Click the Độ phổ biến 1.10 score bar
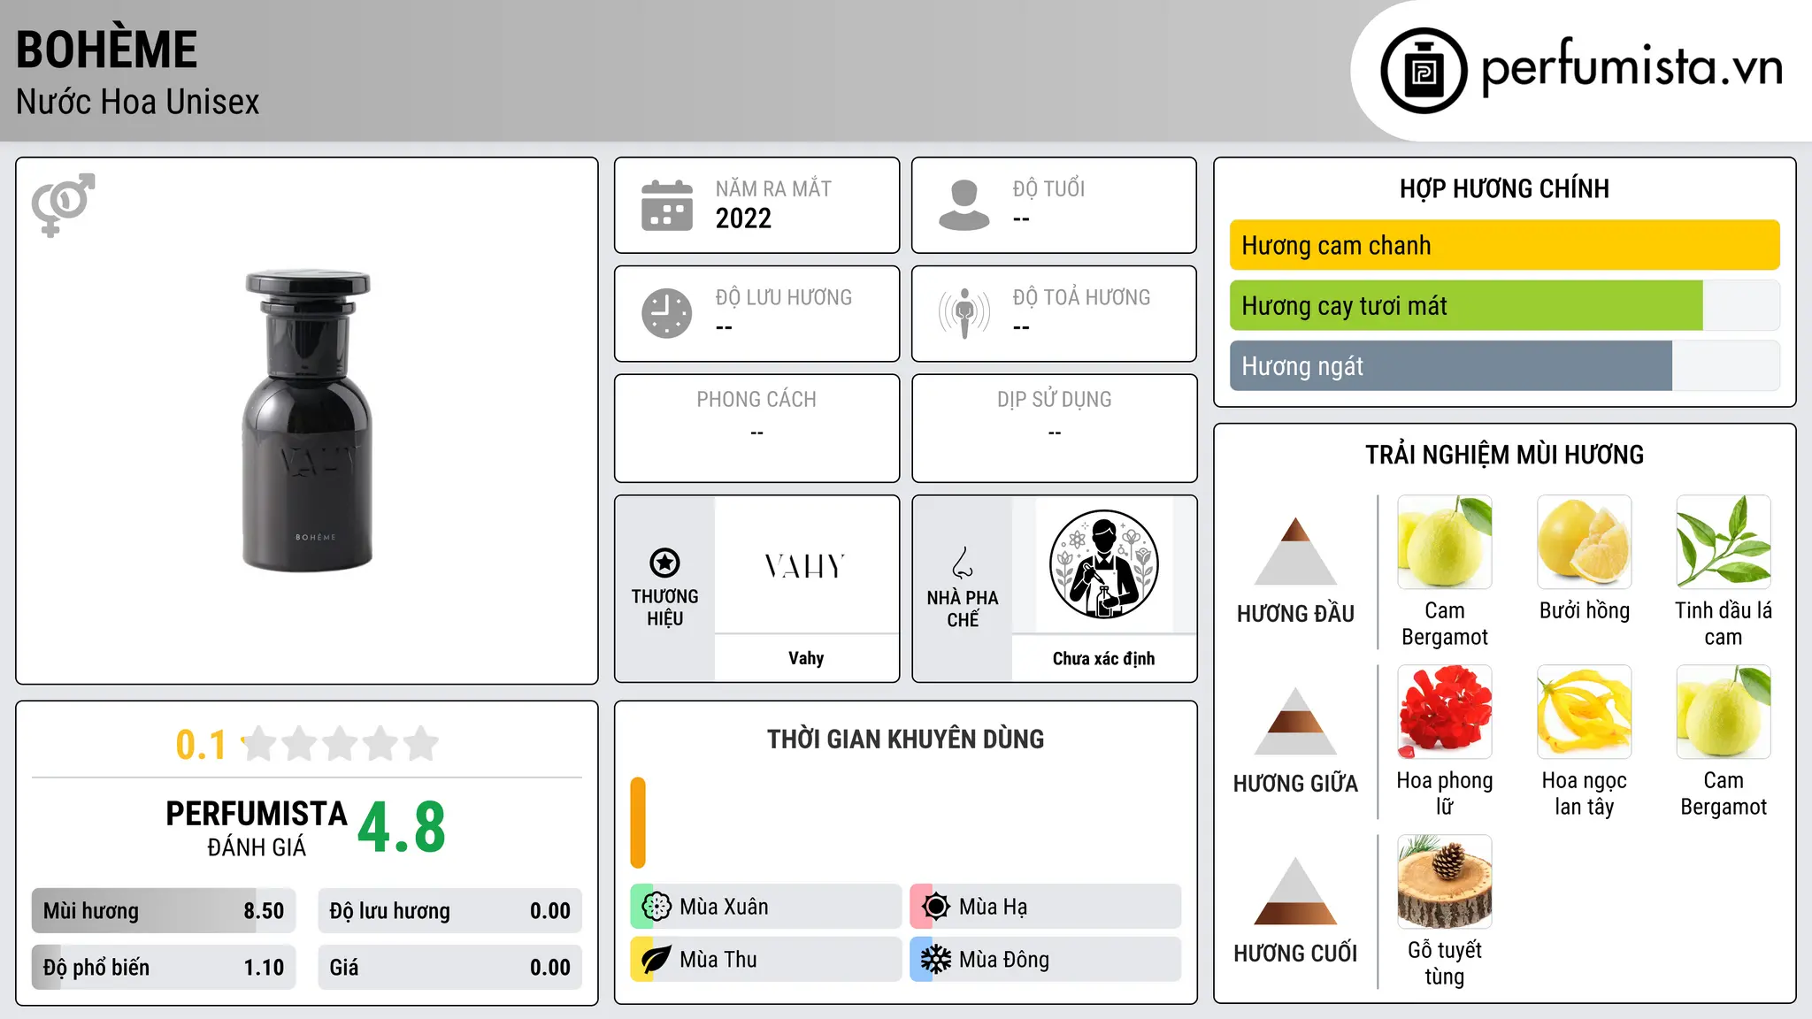This screenshot has height=1019, width=1812. click(x=164, y=968)
